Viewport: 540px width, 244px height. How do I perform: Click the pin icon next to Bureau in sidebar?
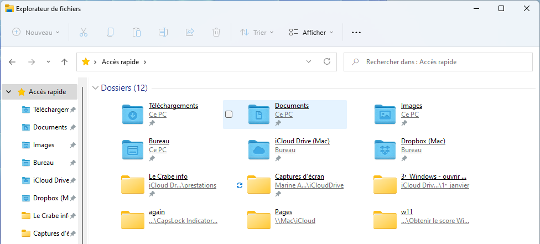pos(72,163)
